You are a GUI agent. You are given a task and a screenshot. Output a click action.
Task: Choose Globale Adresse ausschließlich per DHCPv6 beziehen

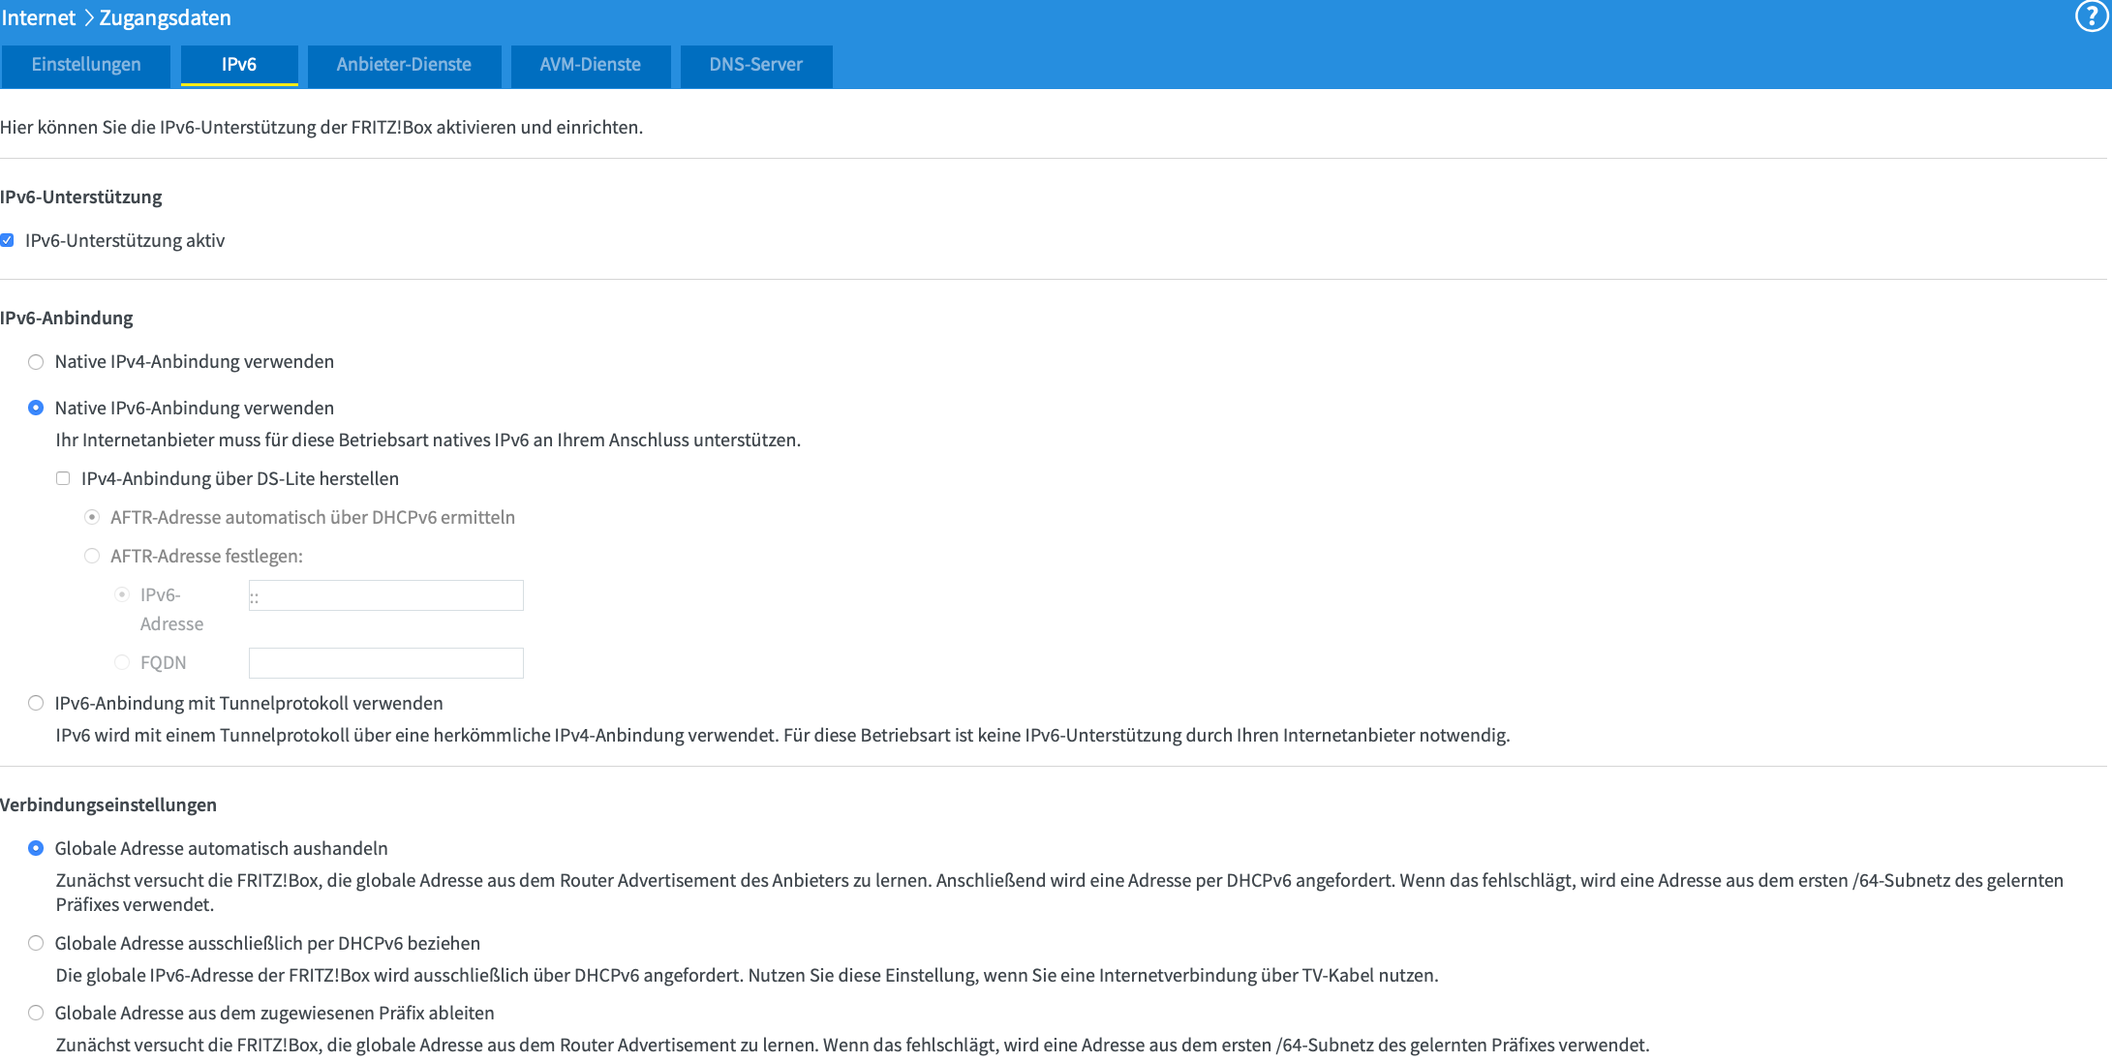(x=36, y=943)
